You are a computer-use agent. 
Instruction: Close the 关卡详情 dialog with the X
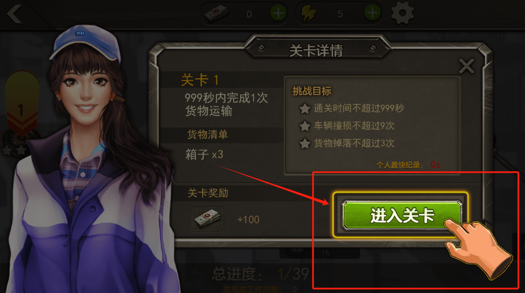466,66
